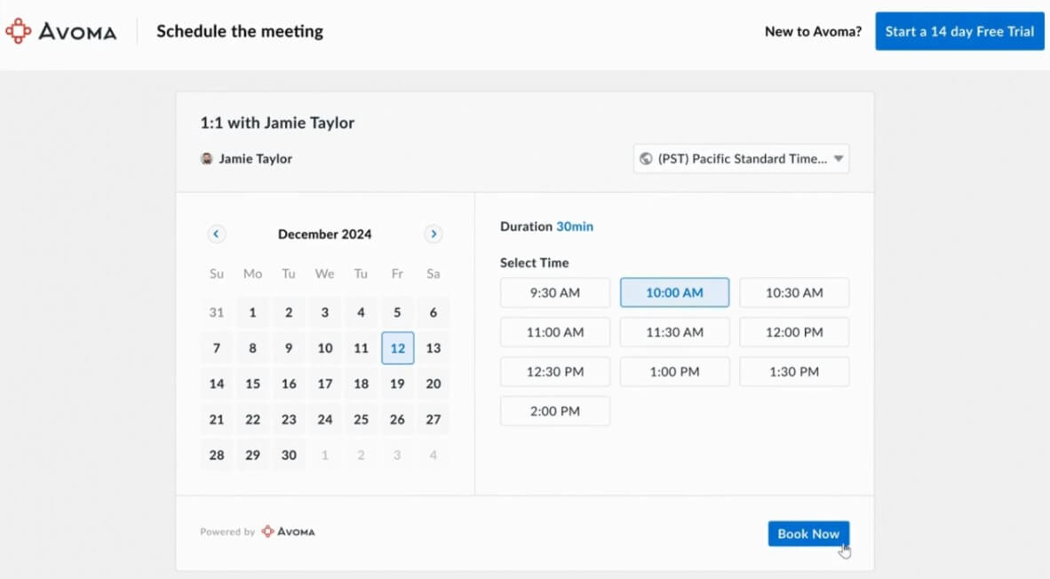Image resolution: width=1050 pixels, height=579 pixels.
Task: Select December 4 in the first week
Action: (361, 312)
